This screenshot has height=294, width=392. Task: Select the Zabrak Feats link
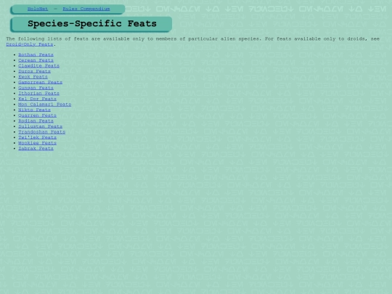point(36,148)
